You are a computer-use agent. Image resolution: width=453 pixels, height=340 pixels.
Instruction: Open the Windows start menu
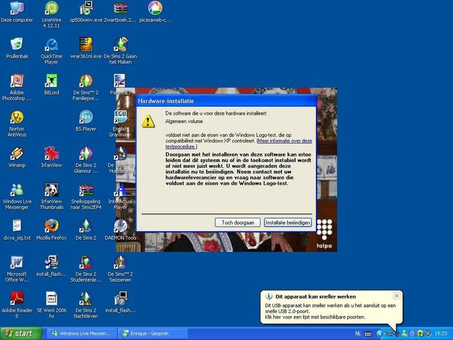pos(21,334)
